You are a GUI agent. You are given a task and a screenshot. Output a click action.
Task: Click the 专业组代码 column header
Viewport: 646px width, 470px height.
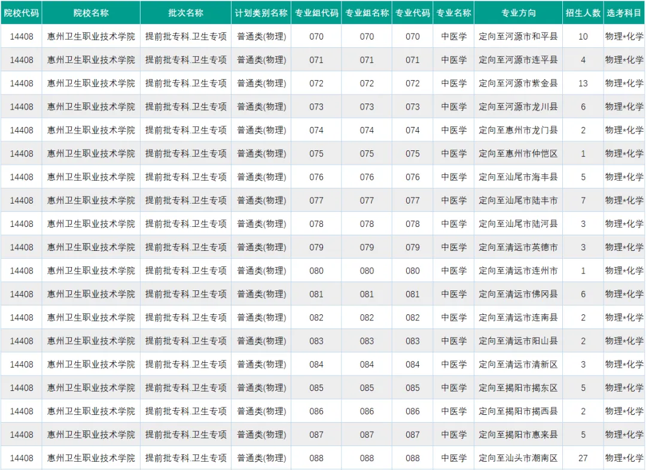(316, 13)
